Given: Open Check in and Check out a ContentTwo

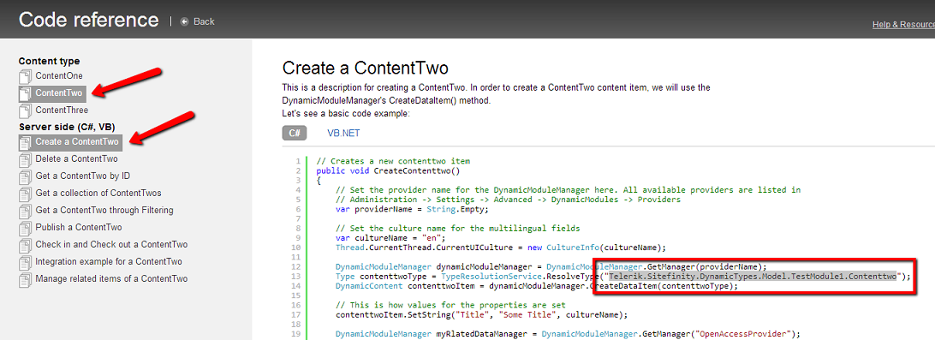Looking at the screenshot, I should (111, 245).
